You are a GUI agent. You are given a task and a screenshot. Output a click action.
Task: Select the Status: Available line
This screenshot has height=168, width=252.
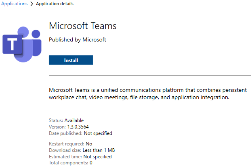coord(66,120)
